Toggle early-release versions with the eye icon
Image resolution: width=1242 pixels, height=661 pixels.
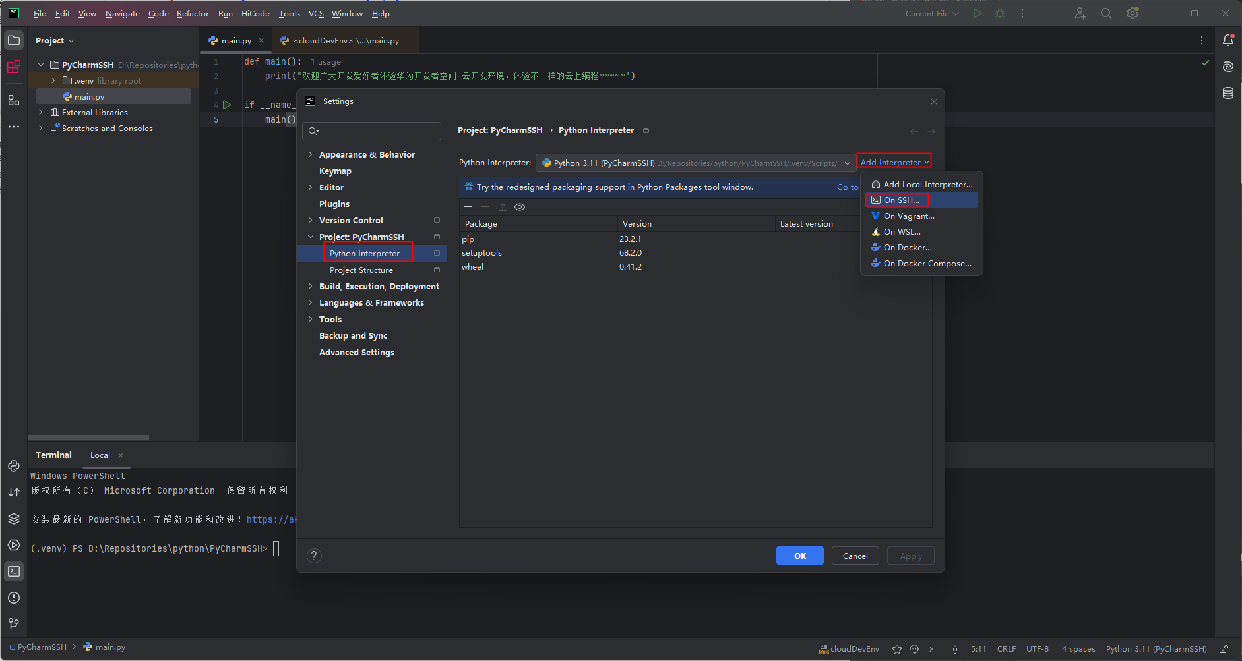coord(520,206)
